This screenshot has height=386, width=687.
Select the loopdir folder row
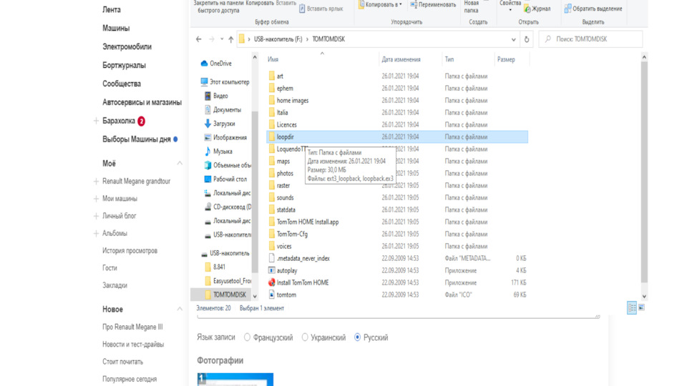point(397,137)
